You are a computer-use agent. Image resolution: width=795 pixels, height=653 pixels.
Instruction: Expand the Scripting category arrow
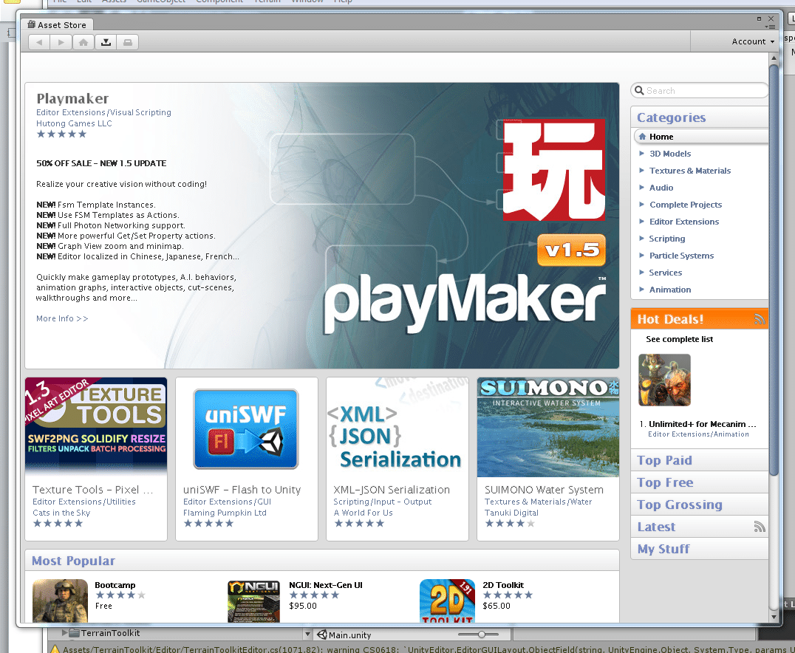point(642,239)
